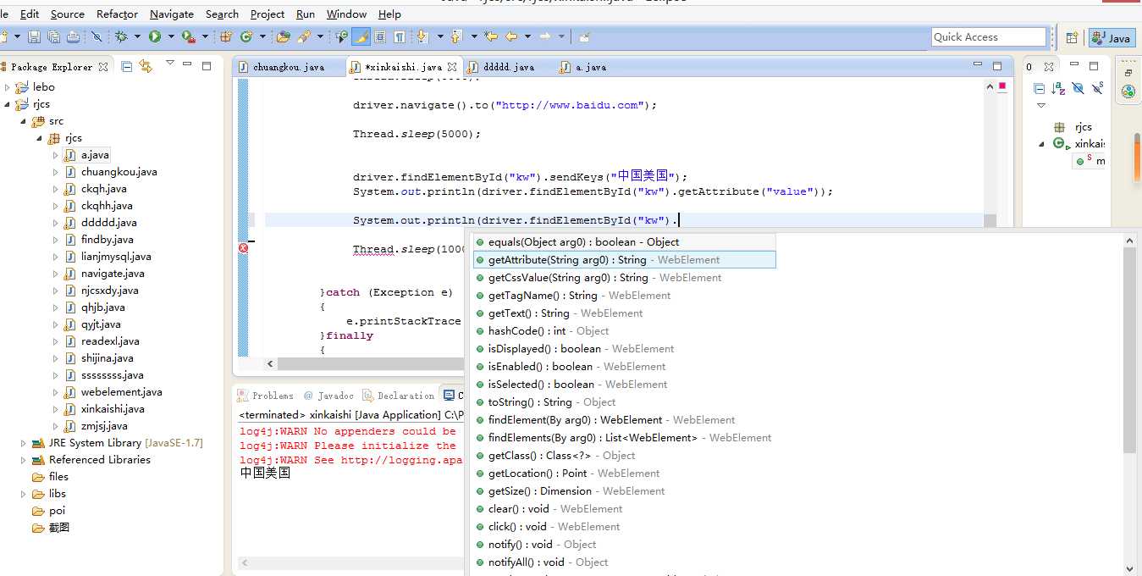Select getCssValue(String arg0) proposal
Viewport: 1142px width, 576px height.
[624, 278]
